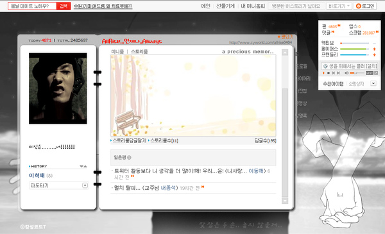Open commenter name 내종석

pyautogui.click(x=168, y=188)
